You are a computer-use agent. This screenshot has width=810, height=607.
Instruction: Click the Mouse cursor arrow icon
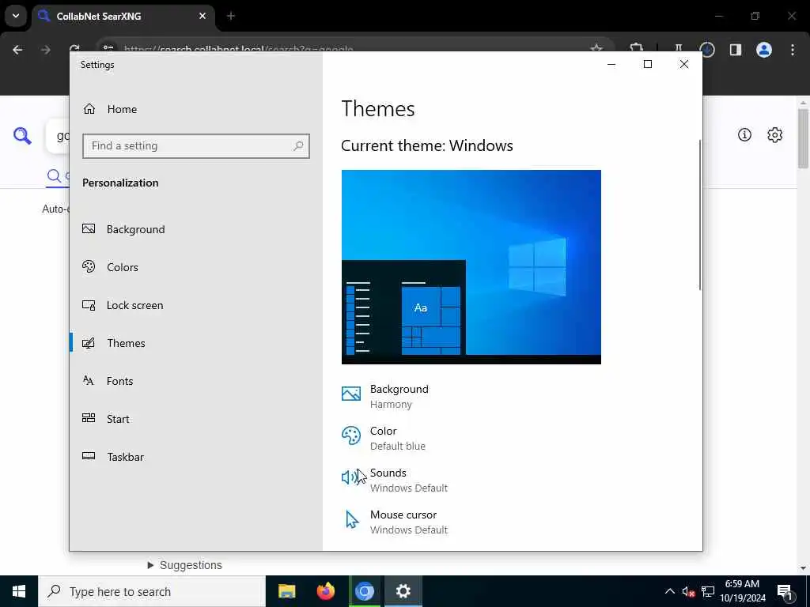[352, 520]
